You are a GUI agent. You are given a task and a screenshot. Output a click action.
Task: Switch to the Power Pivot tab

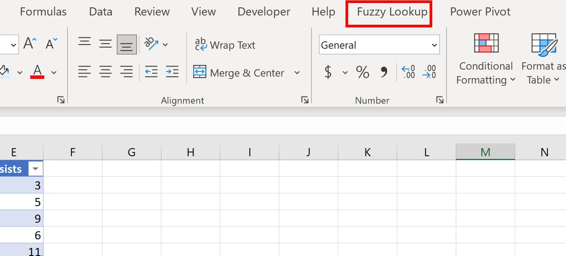click(480, 12)
